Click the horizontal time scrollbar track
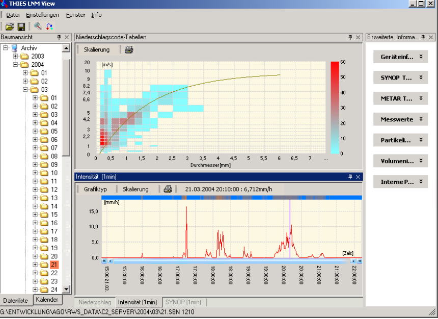The width and height of the screenshot is (438, 319). [x=231, y=261]
